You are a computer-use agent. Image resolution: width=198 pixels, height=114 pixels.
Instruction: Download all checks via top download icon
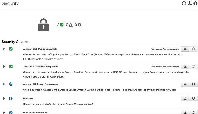(x=190, y=3)
